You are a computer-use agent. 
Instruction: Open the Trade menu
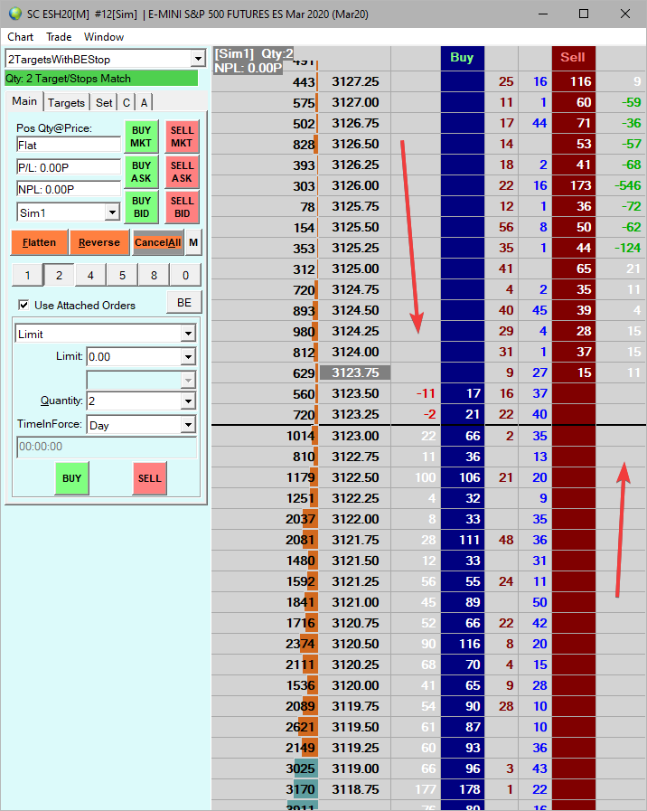[59, 37]
